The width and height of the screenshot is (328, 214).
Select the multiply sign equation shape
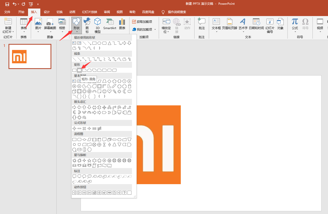[84, 128]
